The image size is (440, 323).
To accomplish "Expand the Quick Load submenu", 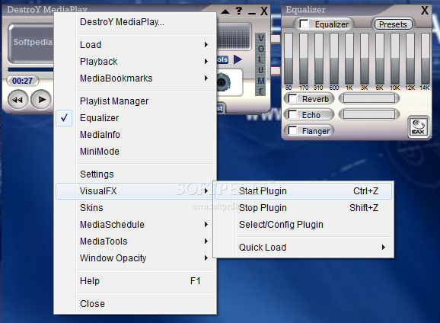I will pos(303,247).
